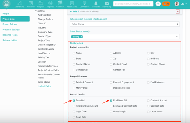Collapse Rule 2 using the chevron

click(x=71, y=12)
